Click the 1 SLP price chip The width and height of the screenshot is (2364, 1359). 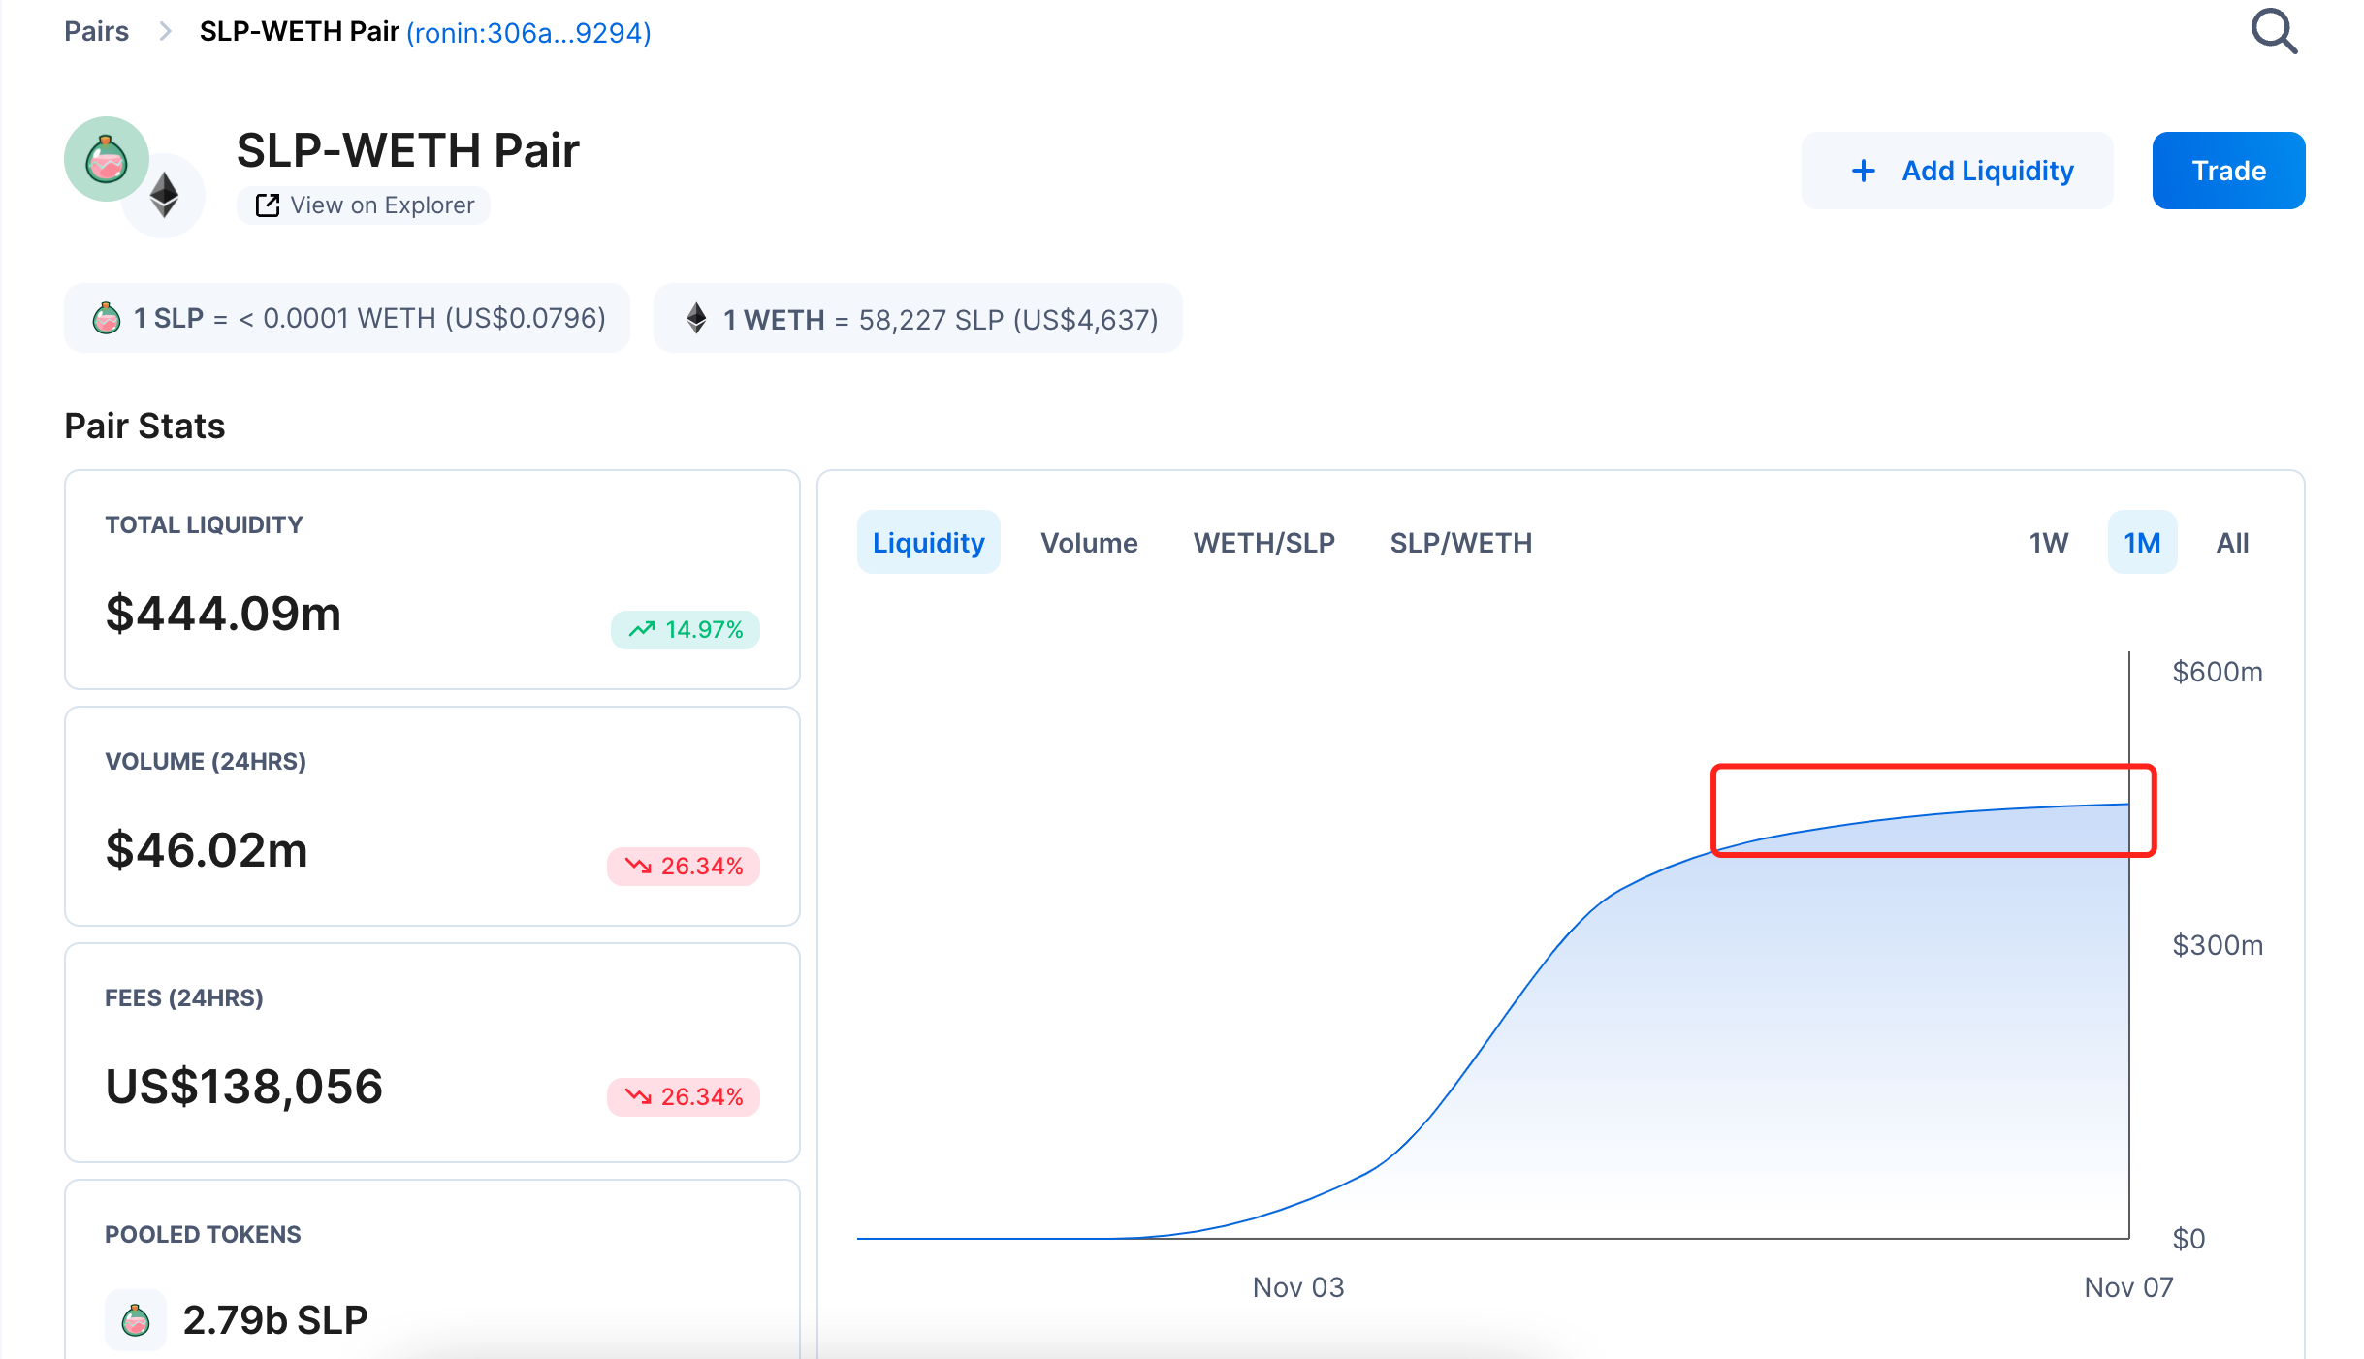tap(346, 318)
